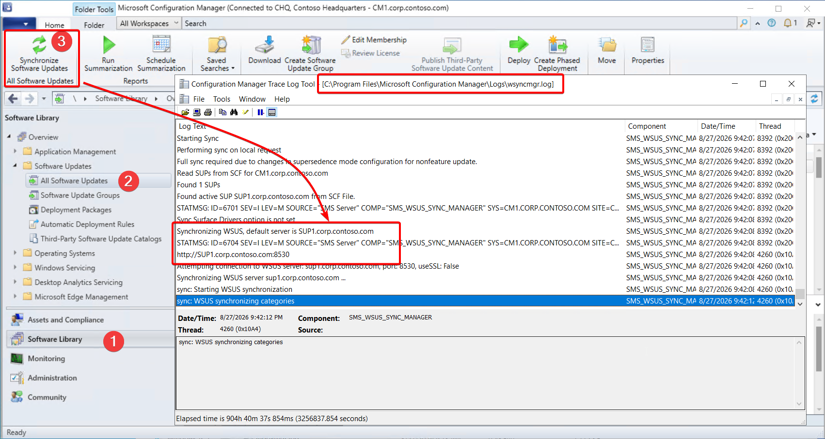Open the blue application menu dropdown
This screenshot has height=439, width=825.
click(19, 24)
